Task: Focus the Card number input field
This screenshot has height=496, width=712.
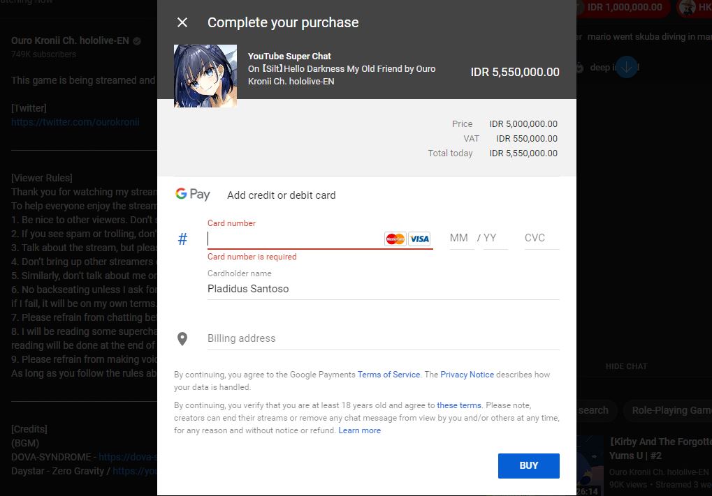Action: (293, 239)
